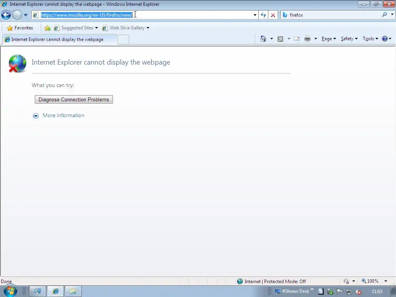Open the Tools menu
Image resolution: width=396 pixels, height=297 pixels.
[370, 39]
